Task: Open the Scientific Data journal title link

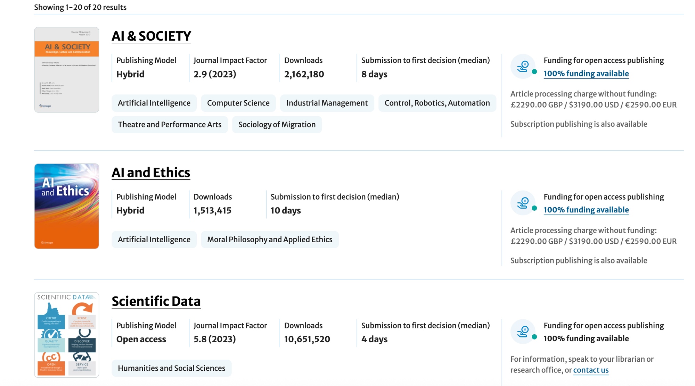Action: [x=156, y=301]
